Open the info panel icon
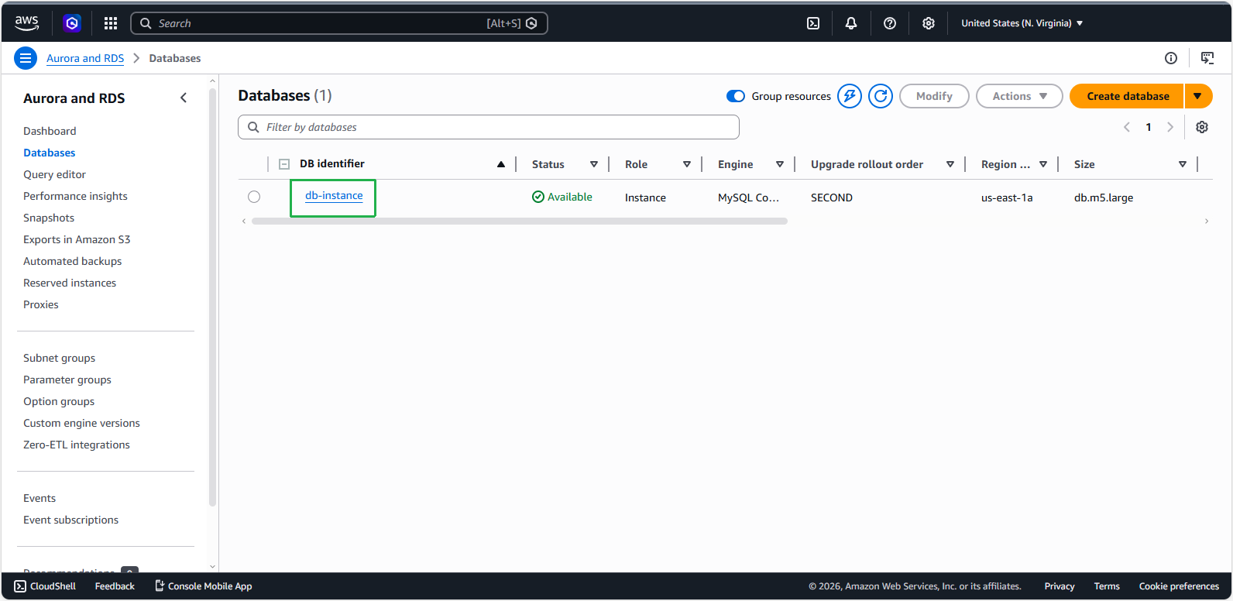This screenshot has width=1233, height=601. [1171, 58]
